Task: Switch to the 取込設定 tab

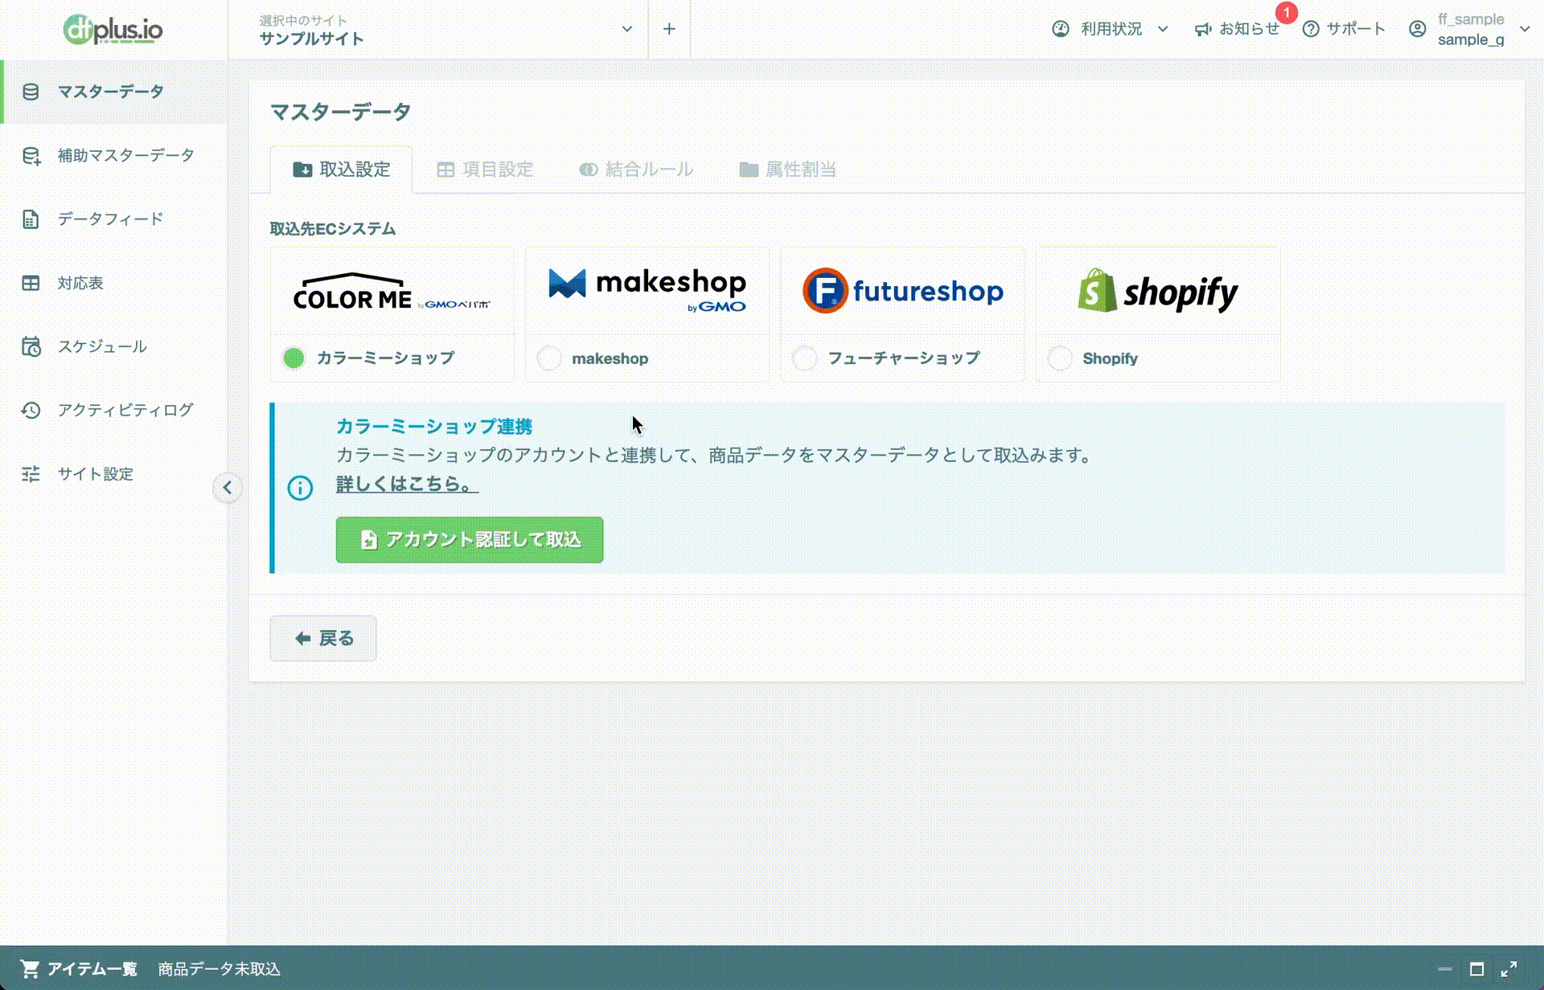Action: point(342,170)
